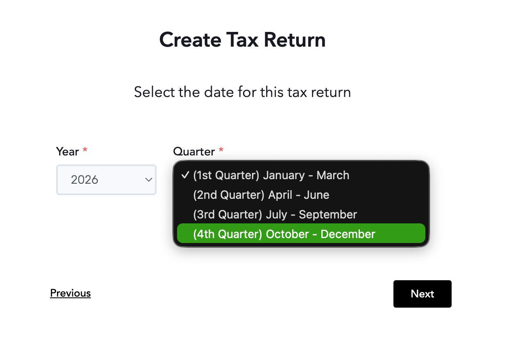Viewport: 509px width, 351px height.
Task: Continue with the black Next button
Action: click(423, 294)
